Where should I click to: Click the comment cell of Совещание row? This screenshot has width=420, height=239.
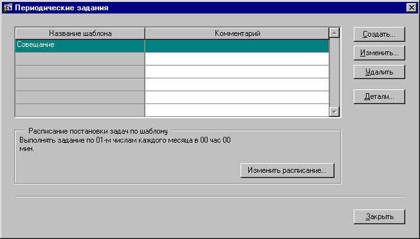[x=237, y=46]
